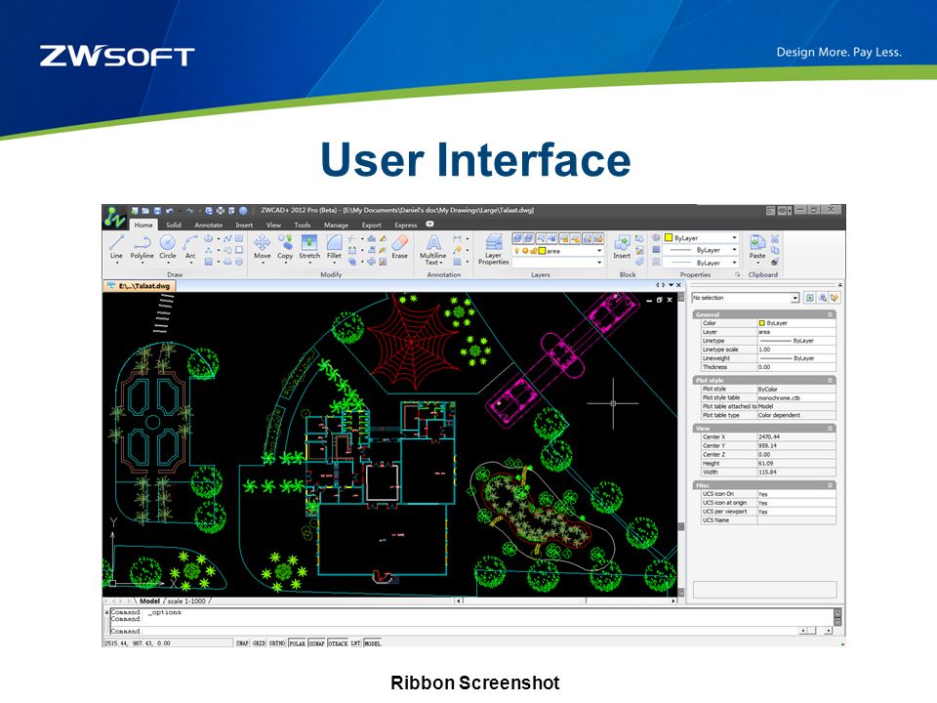Screen dimensions: 937x703
Task: Click the revision cloud icon in Draw panel
Action: (228, 262)
